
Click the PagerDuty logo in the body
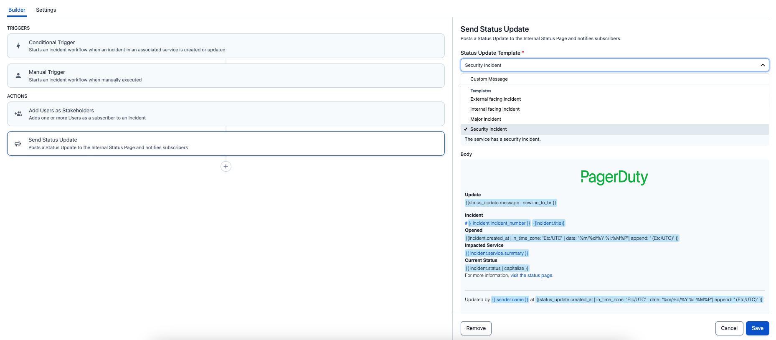pyautogui.click(x=614, y=177)
